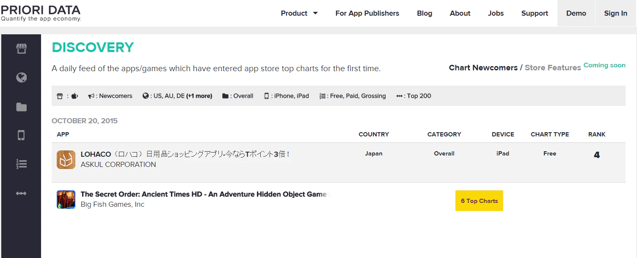Click the list icon beside Free, Paid, Grossing
Screen dimensions: 637x258
pyautogui.click(x=323, y=96)
